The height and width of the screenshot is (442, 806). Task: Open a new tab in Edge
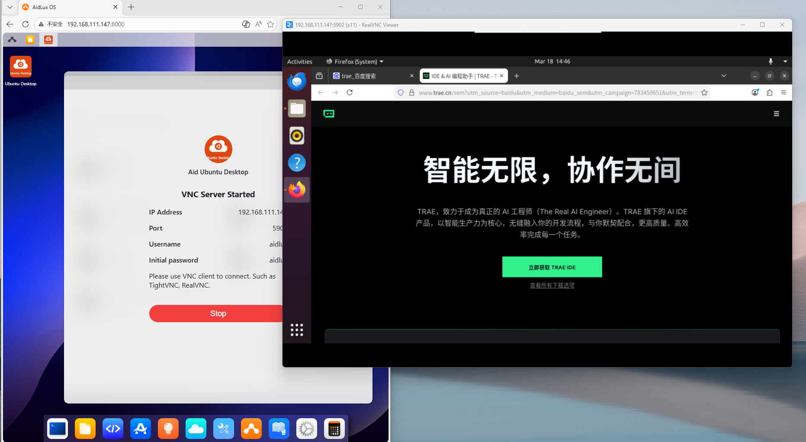point(131,7)
